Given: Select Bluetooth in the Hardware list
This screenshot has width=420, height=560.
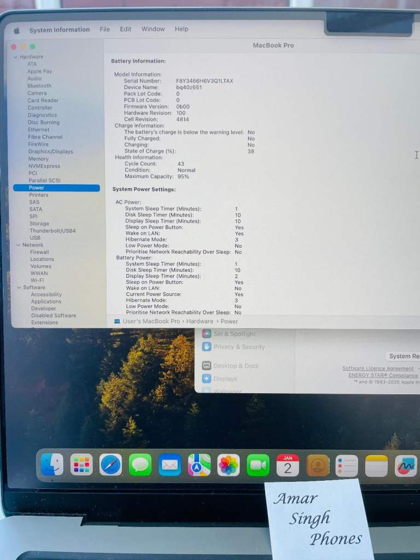Looking at the screenshot, I should coord(39,86).
